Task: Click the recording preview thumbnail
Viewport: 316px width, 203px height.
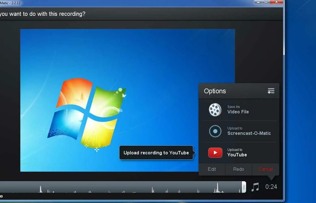Action: coord(128,100)
